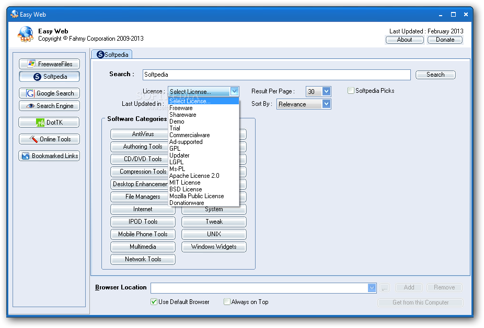Open Google Search from the sidebar
The width and height of the screenshot is (484, 328).
[49, 93]
